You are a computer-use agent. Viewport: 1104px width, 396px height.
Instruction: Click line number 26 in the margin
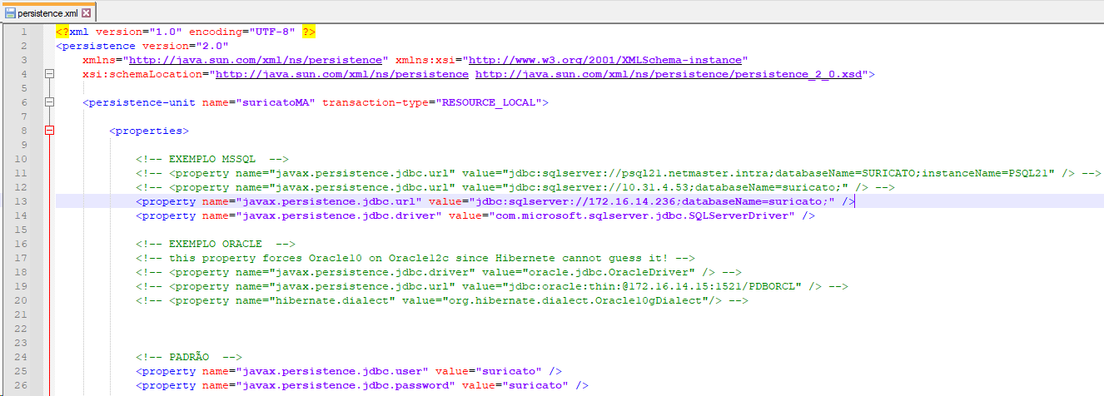coord(22,385)
